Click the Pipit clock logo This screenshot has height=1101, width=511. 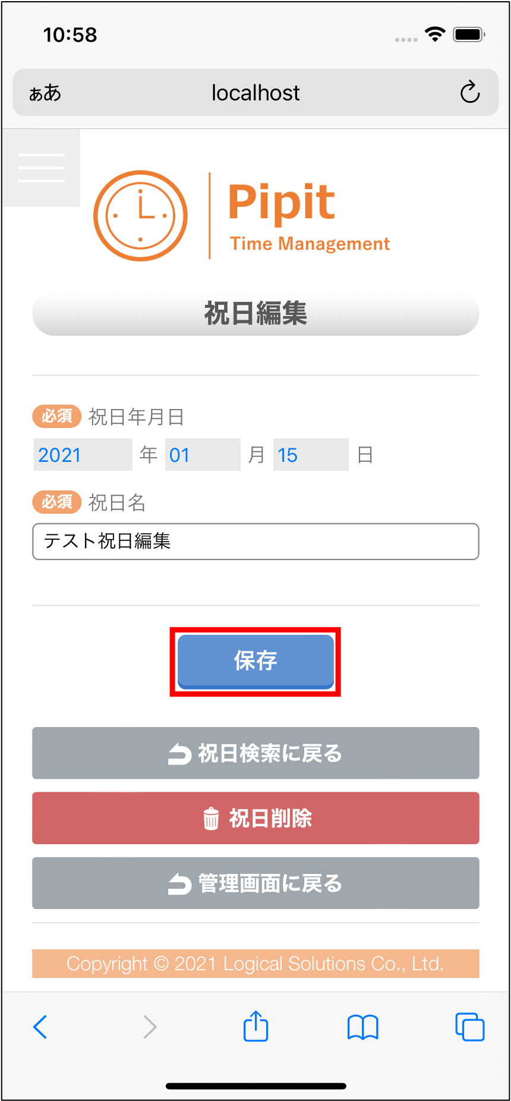point(141,216)
